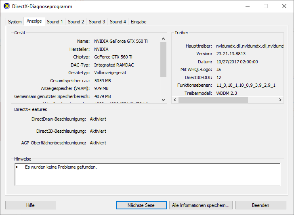Minimize the DirectX diagnostic window
This screenshot has height=215, width=294.
click(248, 6)
